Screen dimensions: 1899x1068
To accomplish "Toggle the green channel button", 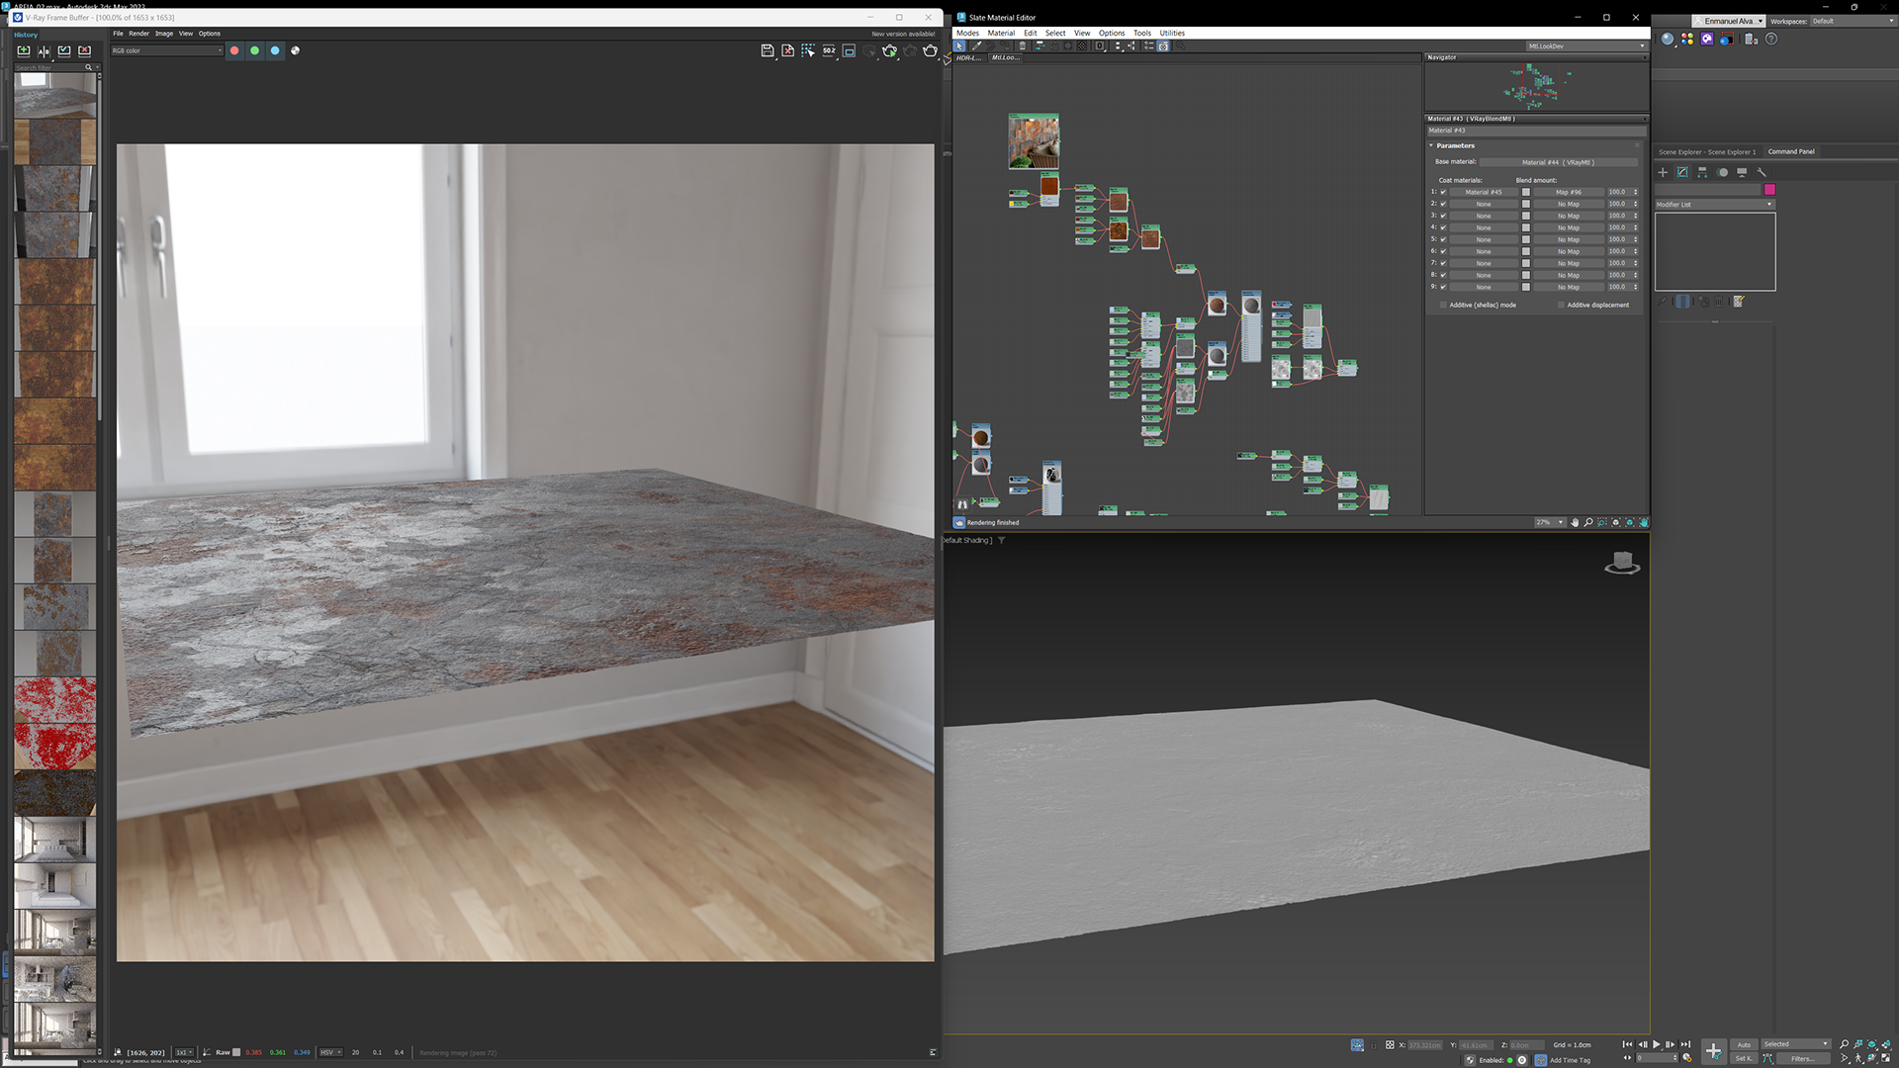I will pos(255,50).
